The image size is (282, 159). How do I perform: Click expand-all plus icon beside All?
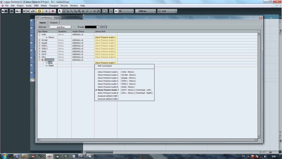40,27
